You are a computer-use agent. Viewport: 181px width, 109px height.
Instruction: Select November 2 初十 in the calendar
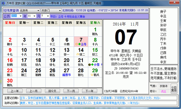pyautogui.click(x=10, y=41)
